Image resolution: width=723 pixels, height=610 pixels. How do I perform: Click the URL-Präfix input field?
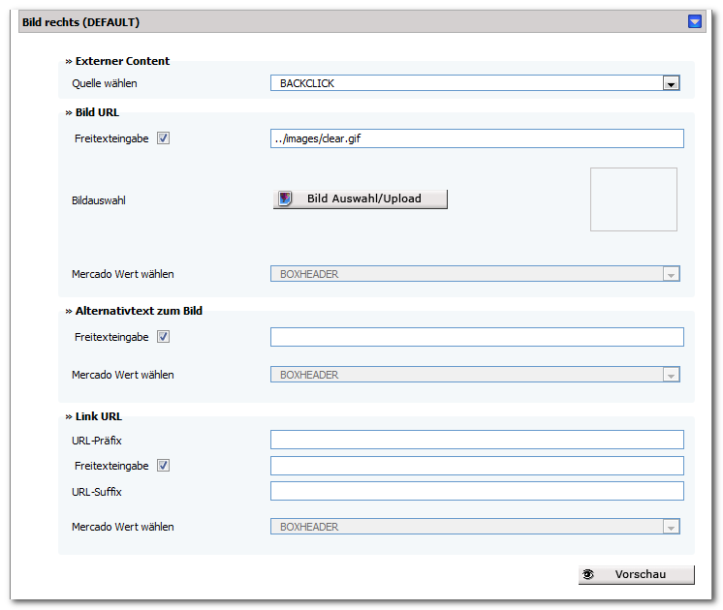[477, 440]
